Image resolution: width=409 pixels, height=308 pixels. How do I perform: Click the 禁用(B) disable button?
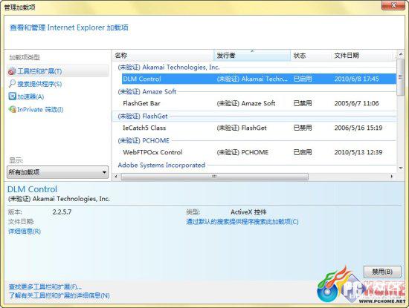(382, 272)
